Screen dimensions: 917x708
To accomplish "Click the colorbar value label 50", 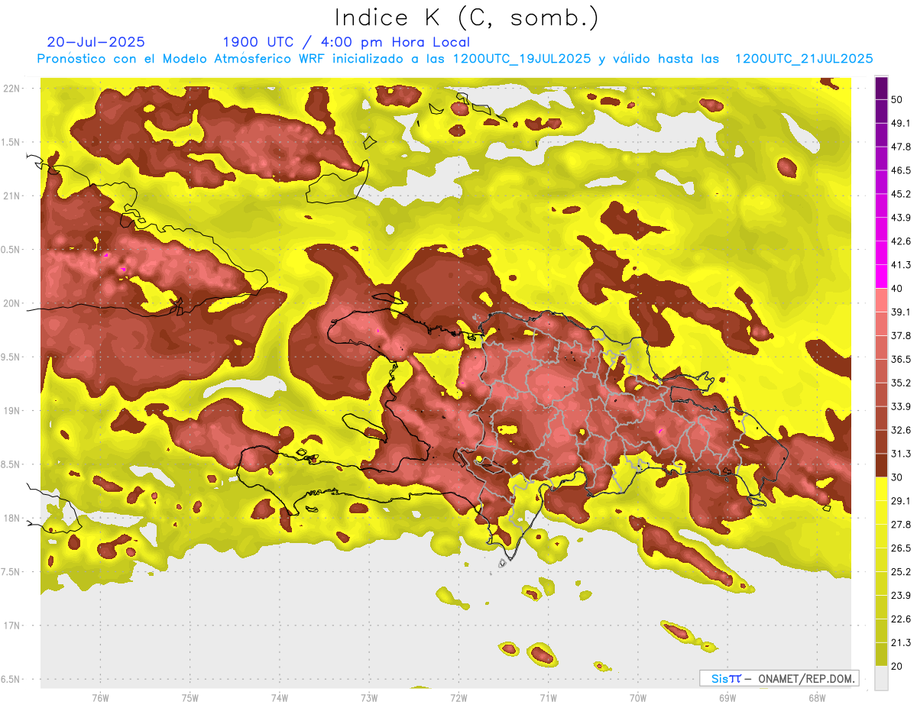I will pyautogui.click(x=898, y=100).
